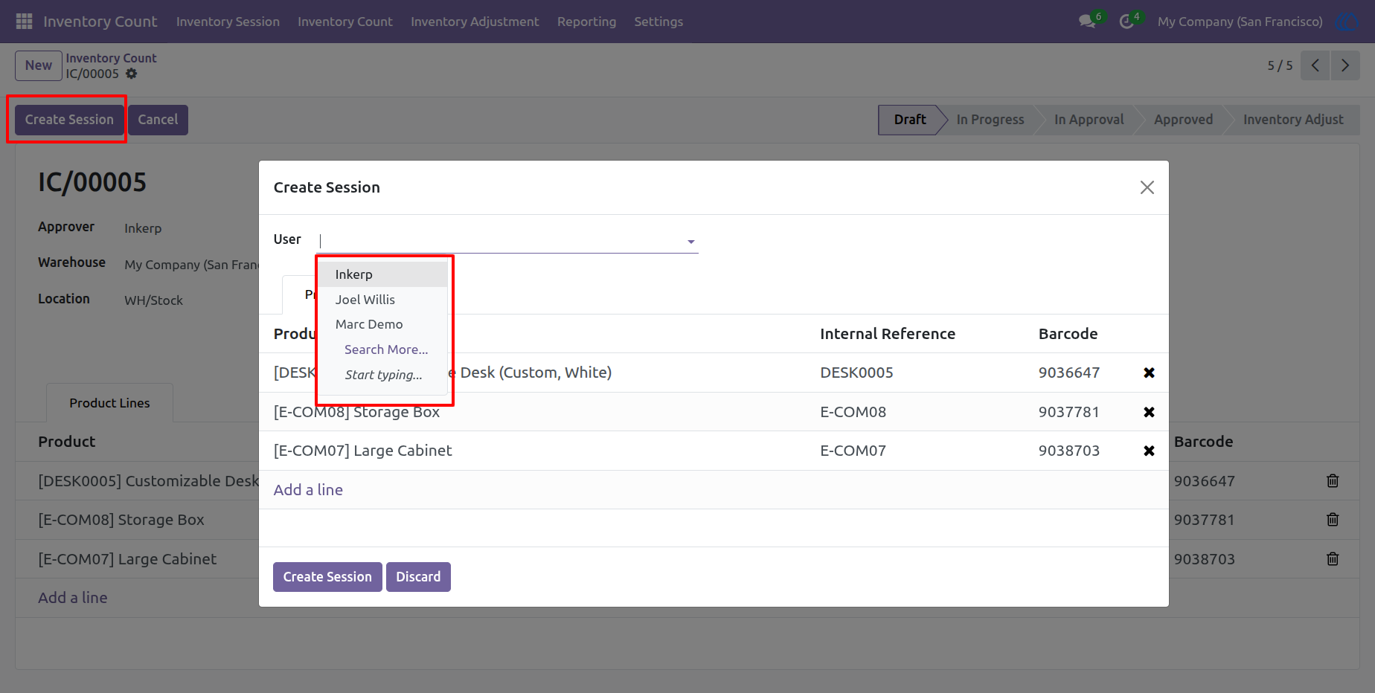Go to next record arrow
The height and width of the screenshot is (693, 1375).
coord(1345,65)
